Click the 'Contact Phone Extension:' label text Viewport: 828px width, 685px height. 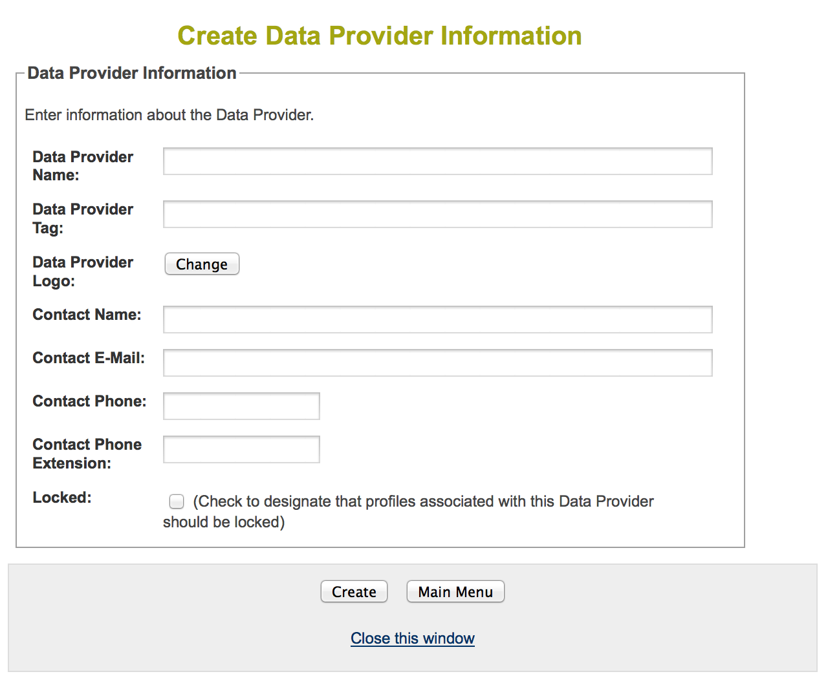87,454
